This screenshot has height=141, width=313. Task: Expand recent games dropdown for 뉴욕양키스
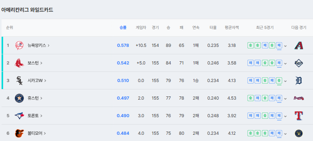click(x=285, y=46)
